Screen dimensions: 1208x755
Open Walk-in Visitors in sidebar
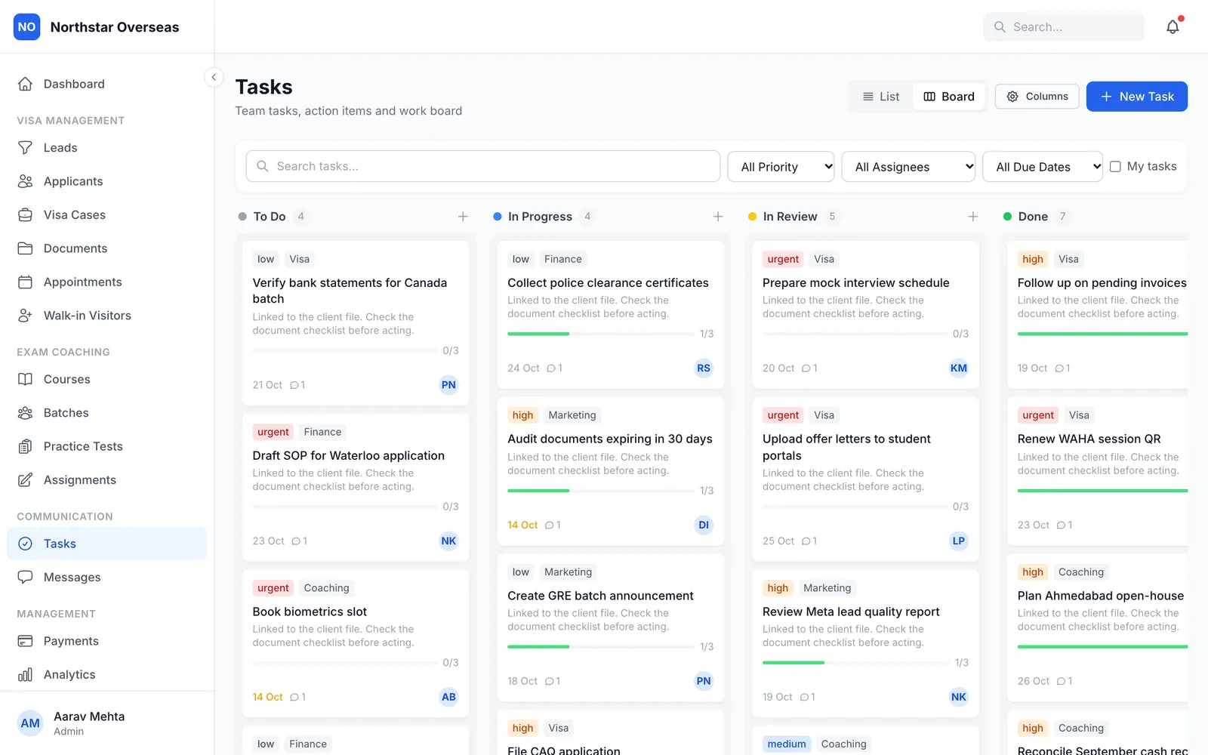point(107,316)
